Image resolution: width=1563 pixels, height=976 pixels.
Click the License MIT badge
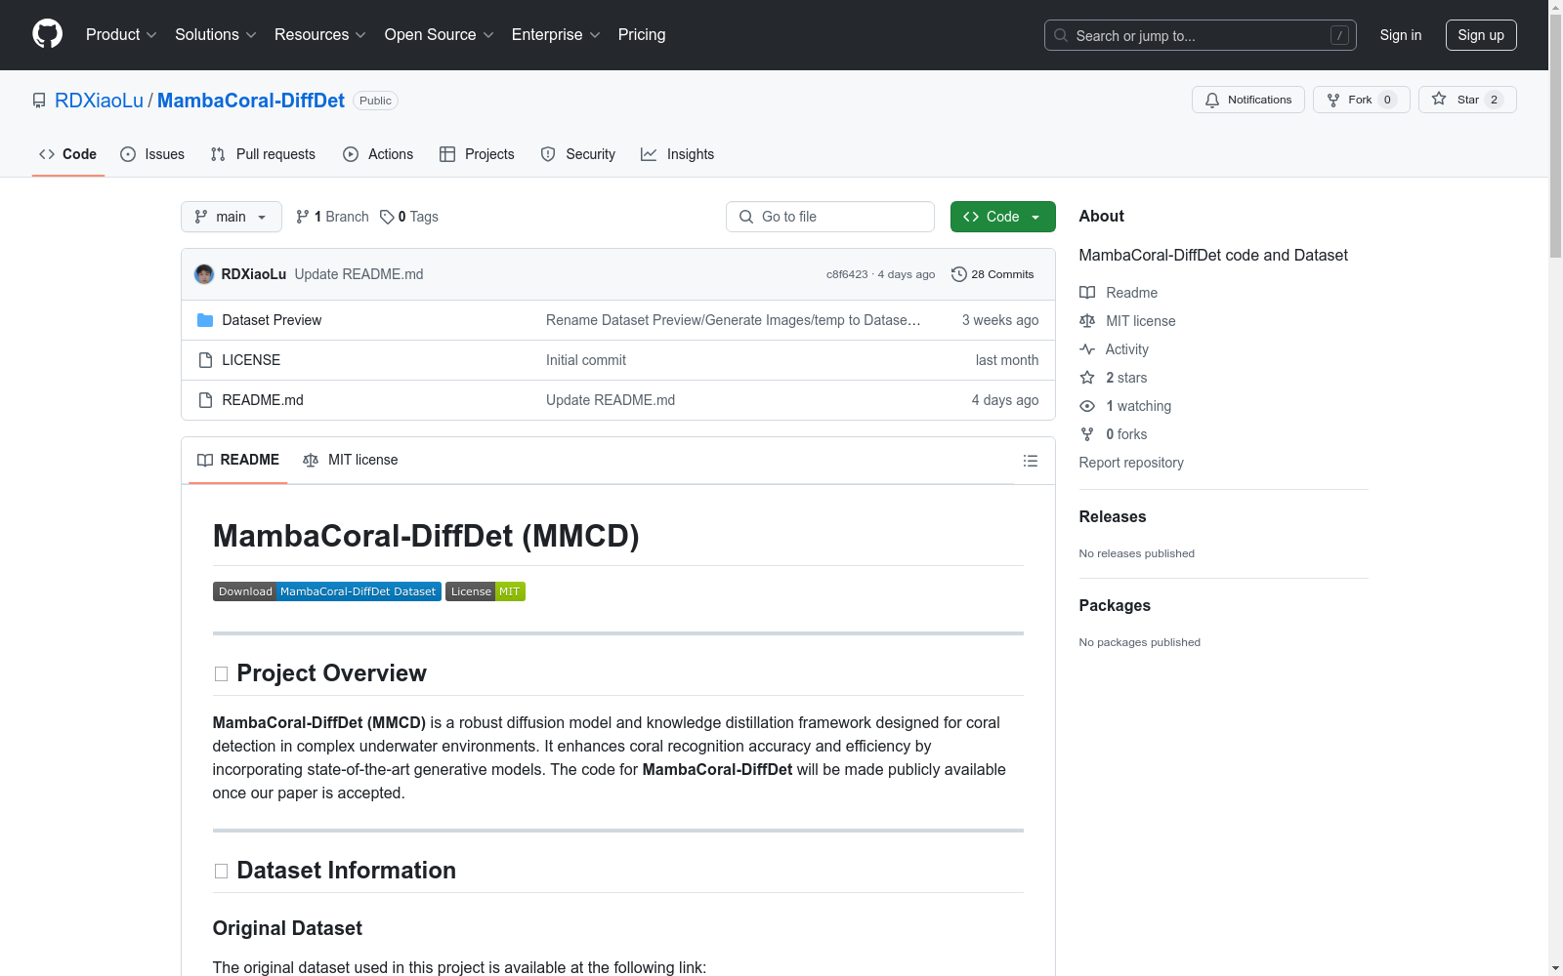point(486,591)
